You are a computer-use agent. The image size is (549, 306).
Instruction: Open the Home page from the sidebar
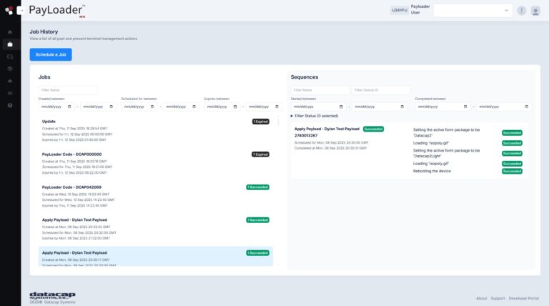pyautogui.click(x=10, y=32)
